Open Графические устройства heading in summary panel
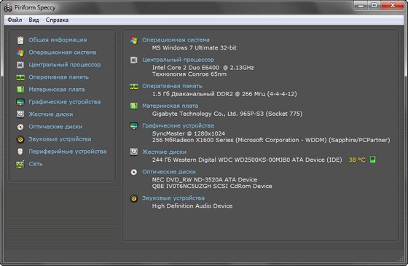Viewport: 408px width, 266px height. tap(178, 125)
